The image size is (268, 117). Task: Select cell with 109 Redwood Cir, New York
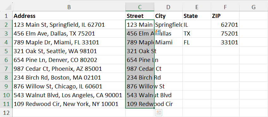pos(69,104)
